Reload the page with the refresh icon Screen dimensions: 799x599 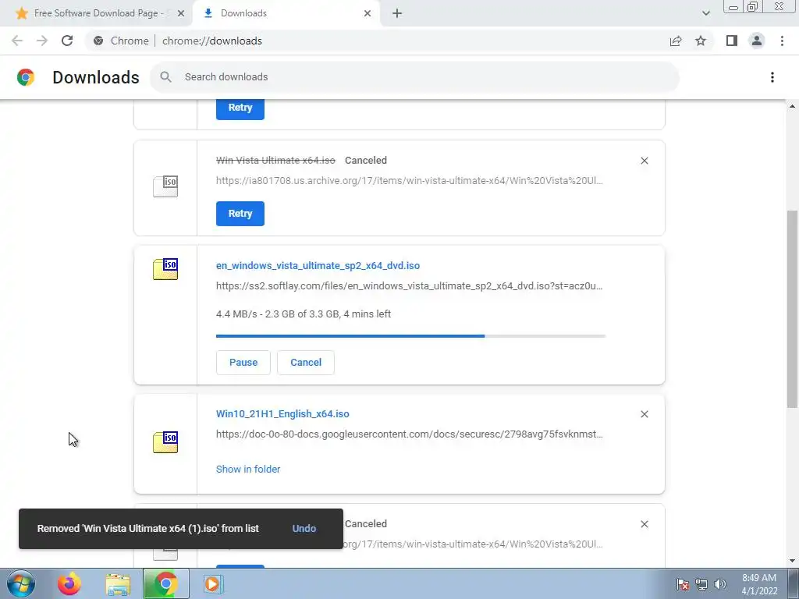tap(67, 41)
